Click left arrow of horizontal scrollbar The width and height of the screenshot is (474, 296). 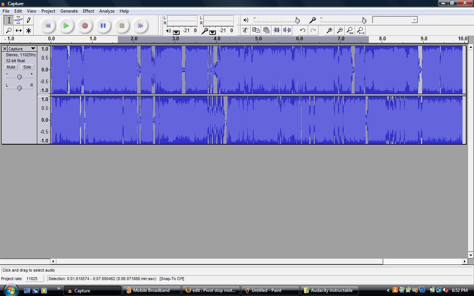pyautogui.click(x=53, y=261)
